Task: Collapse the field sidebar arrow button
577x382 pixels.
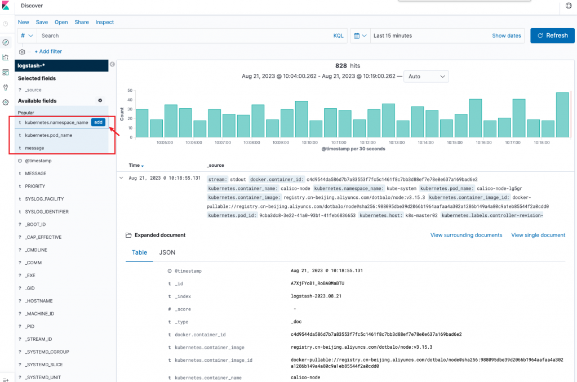Action: click(112, 64)
